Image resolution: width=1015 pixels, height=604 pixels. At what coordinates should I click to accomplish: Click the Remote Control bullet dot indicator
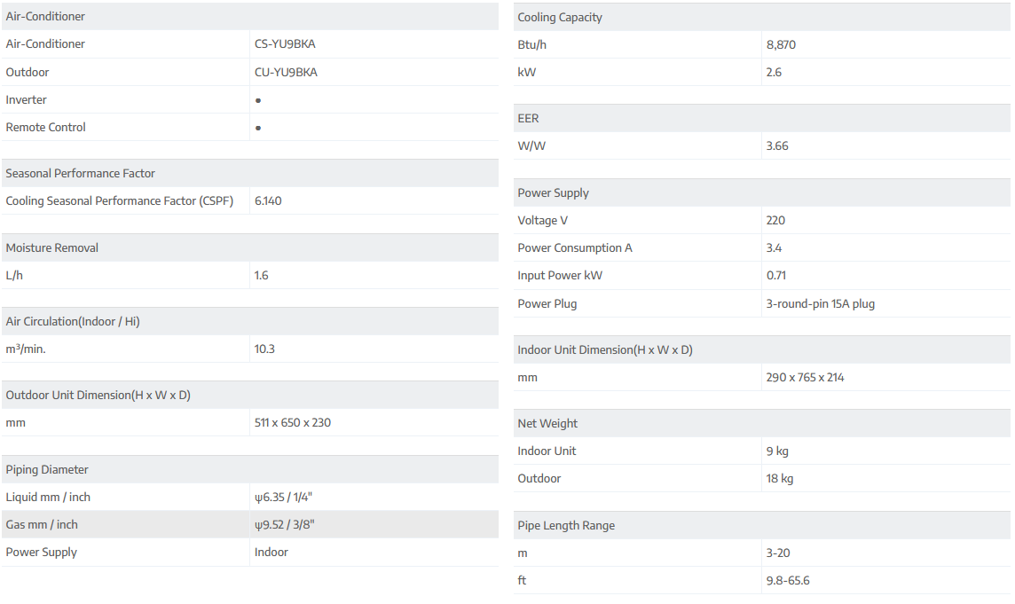pyautogui.click(x=258, y=128)
